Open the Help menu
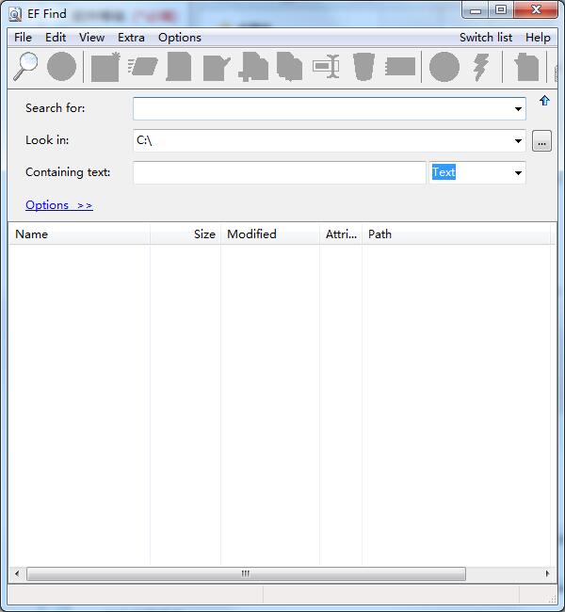 point(538,38)
